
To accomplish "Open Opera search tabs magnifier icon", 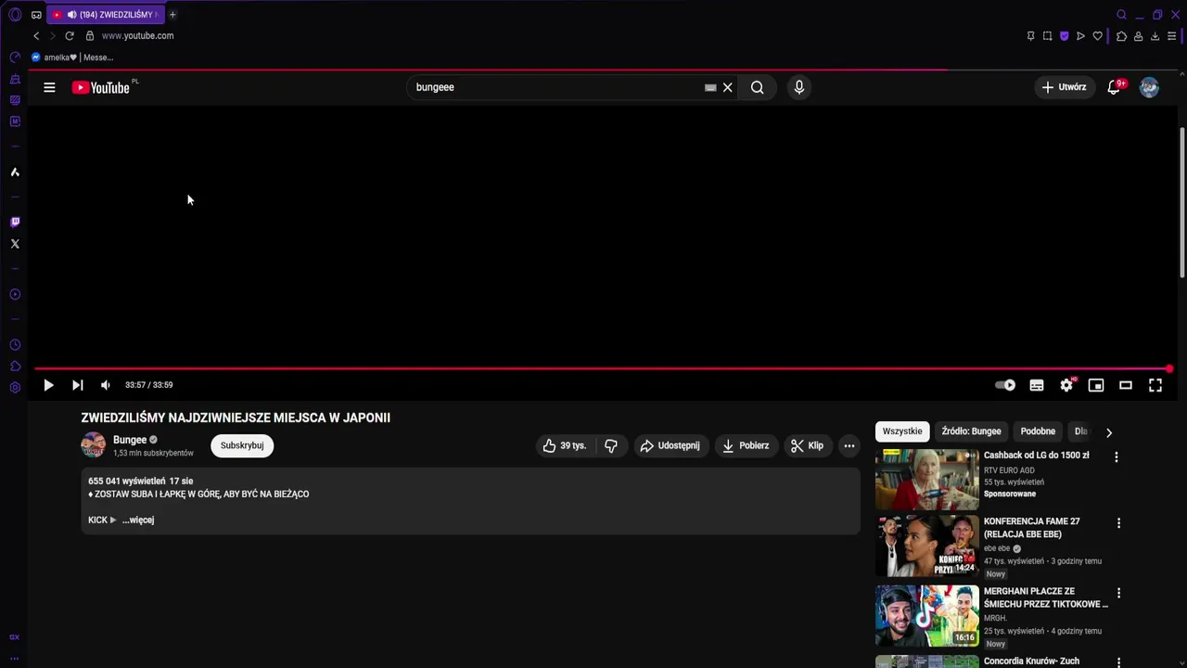I will [1121, 15].
